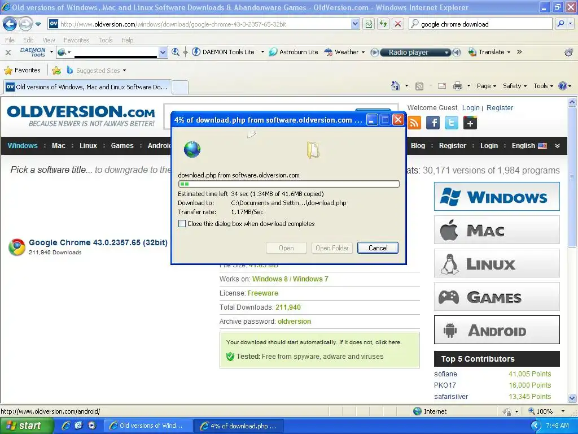This screenshot has height=434, width=578.
Task: Click the OldVersion.com site logo
Action: pos(81,115)
